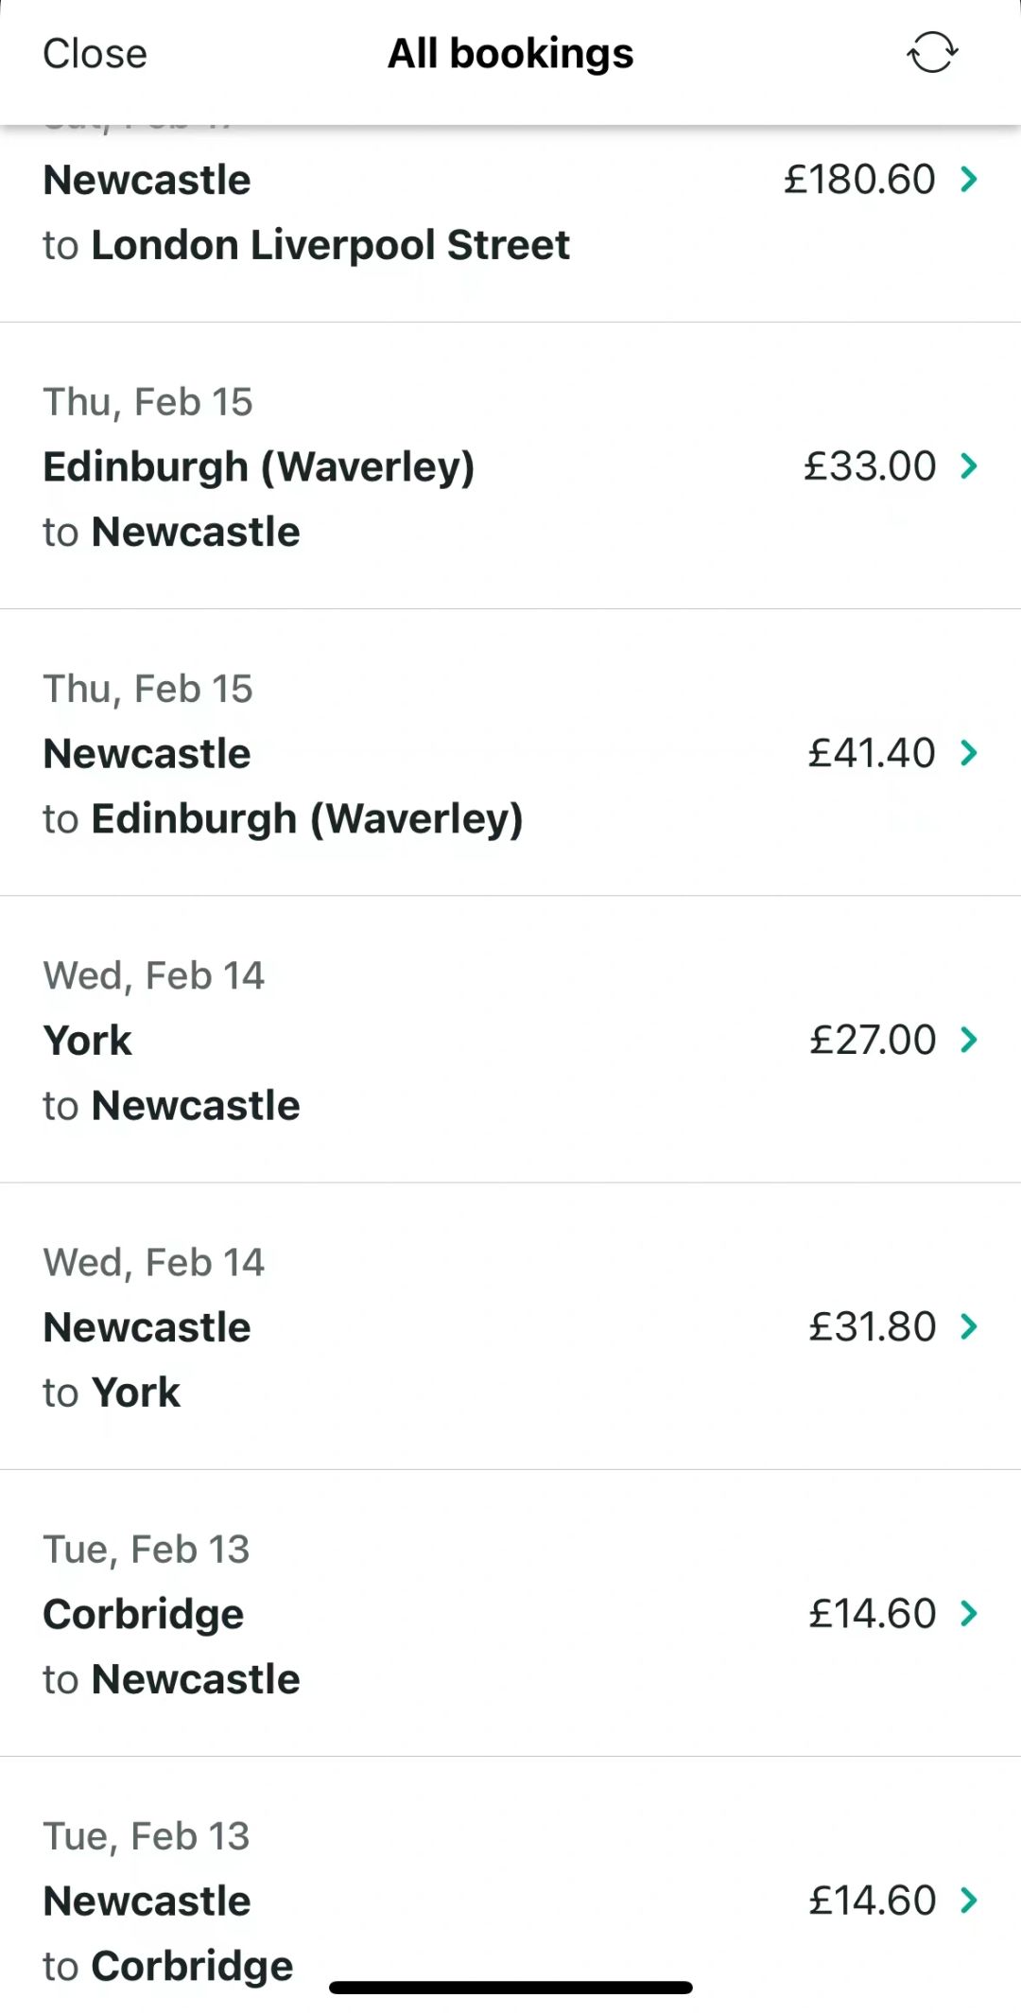
Task: Select the £31.80 fare amount
Action: (872, 1326)
